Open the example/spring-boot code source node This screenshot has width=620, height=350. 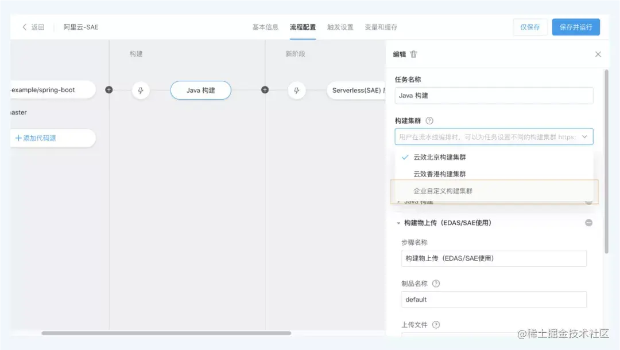click(53, 90)
